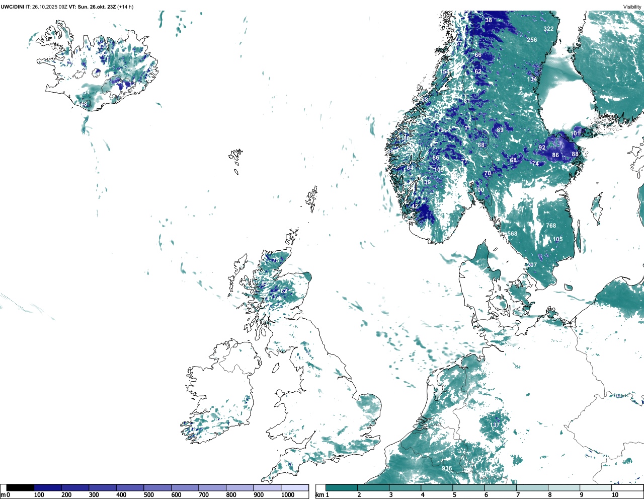Click the 'km' unit label on legend
The height and width of the screenshot is (499, 644).
coord(320,495)
